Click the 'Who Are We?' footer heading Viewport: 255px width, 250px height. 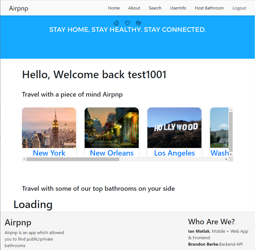coord(211,222)
